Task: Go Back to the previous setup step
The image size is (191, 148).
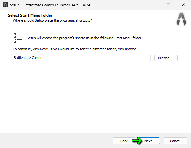Action: coord(124,141)
